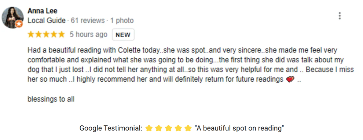The image size is (363, 140).
Task: Click the Google Testimonial label
Action: (x=111, y=128)
